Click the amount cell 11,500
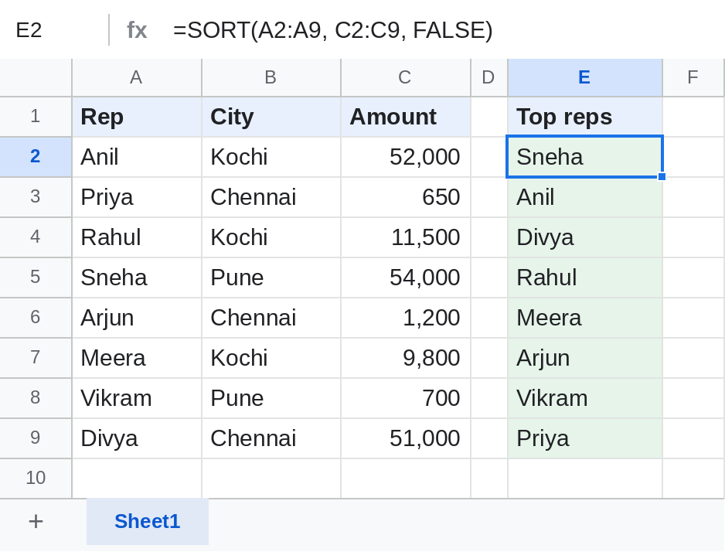The height and width of the screenshot is (552, 725). 406,237
